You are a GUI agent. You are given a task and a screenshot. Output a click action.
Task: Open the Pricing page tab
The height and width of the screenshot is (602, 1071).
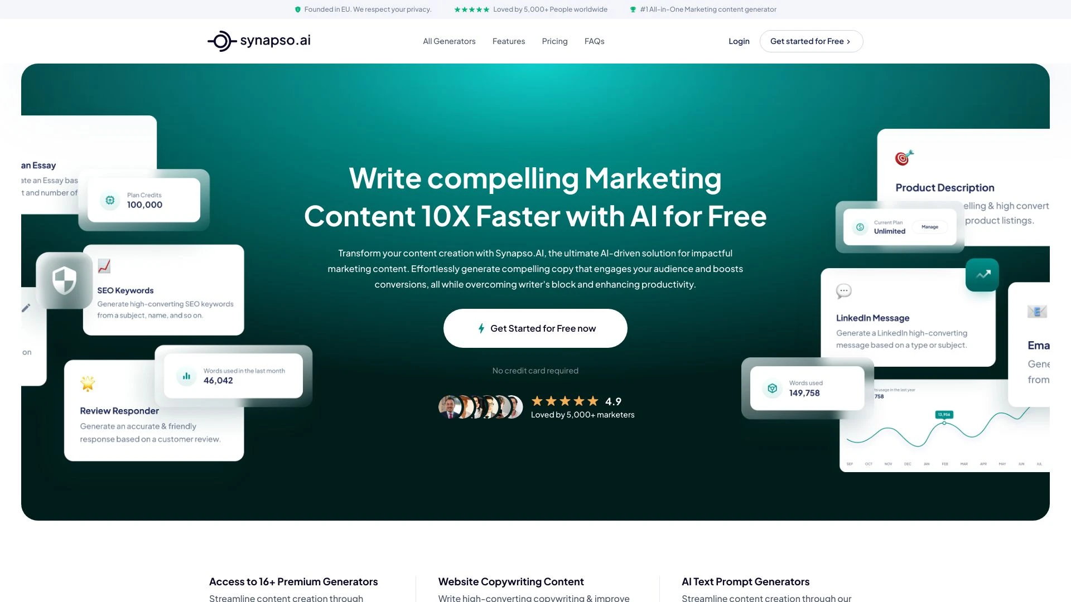554,41
